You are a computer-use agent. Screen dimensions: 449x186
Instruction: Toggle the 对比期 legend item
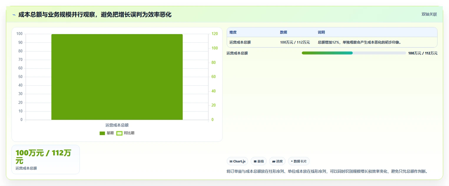pyautogui.click(x=125, y=133)
